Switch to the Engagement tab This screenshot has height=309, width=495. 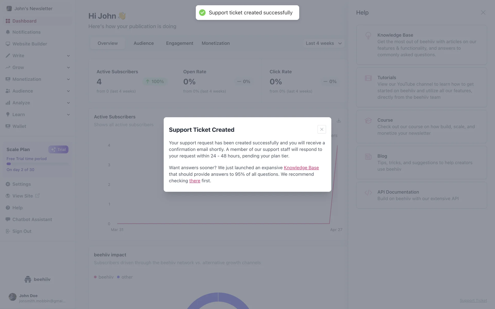[x=179, y=43]
